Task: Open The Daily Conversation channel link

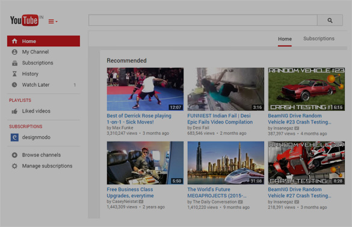Action: point(215,202)
